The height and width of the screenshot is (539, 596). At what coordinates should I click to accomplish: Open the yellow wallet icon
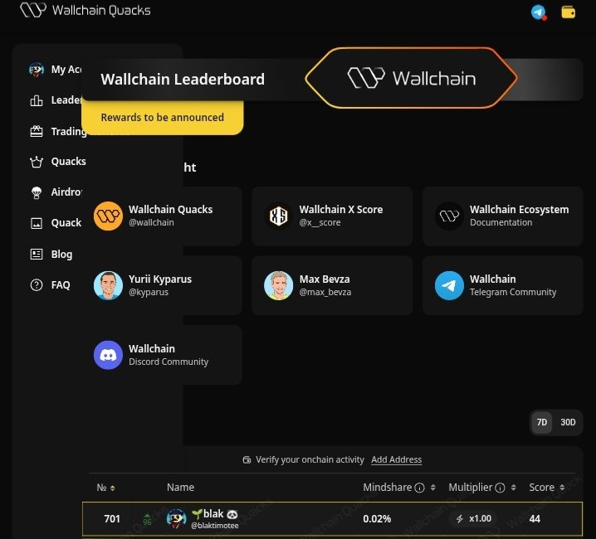click(x=569, y=12)
